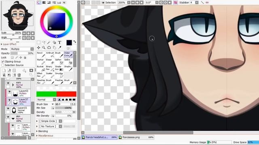Hide the ears layer group
The height and width of the screenshot is (145, 259).
8,83
